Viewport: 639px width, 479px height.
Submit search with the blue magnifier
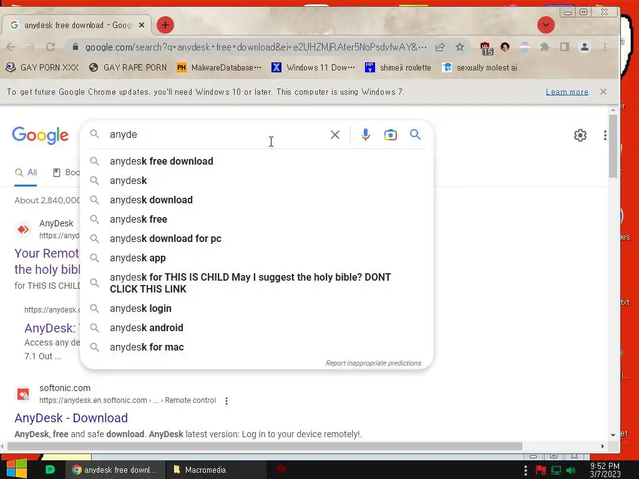pyautogui.click(x=415, y=135)
